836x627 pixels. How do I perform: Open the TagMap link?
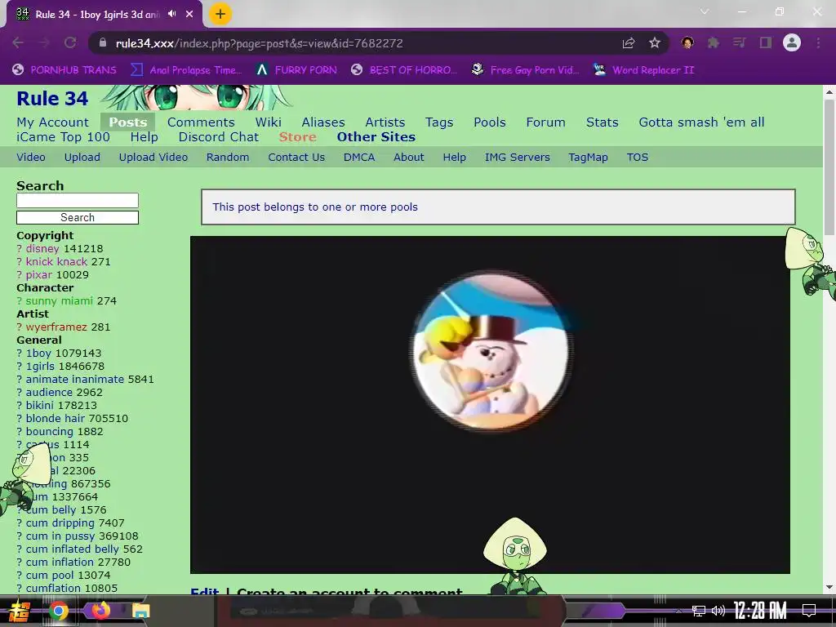click(588, 158)
